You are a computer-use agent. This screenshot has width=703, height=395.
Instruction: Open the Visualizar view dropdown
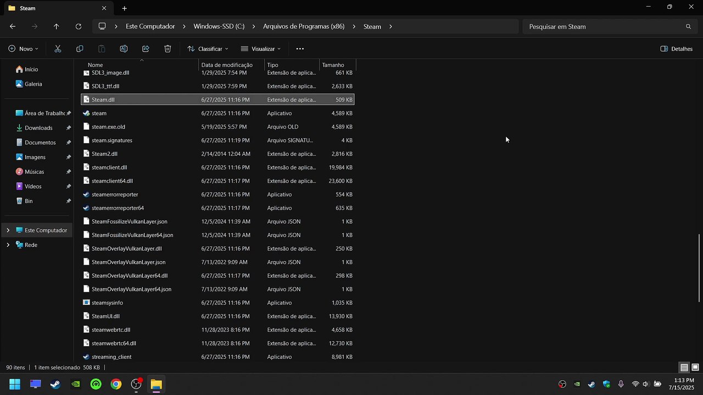(261, 49)
